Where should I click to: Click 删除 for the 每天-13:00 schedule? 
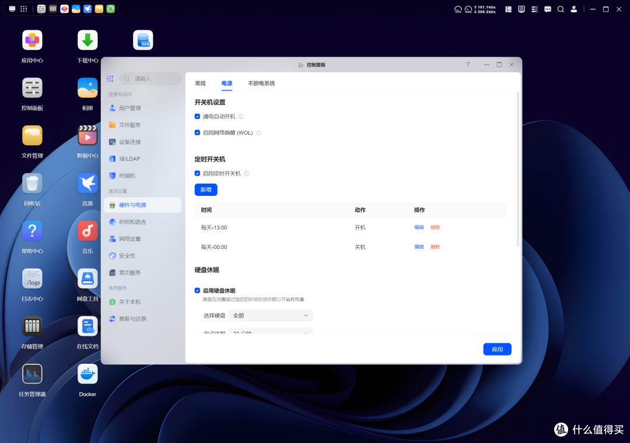click(x=435, y=227)
